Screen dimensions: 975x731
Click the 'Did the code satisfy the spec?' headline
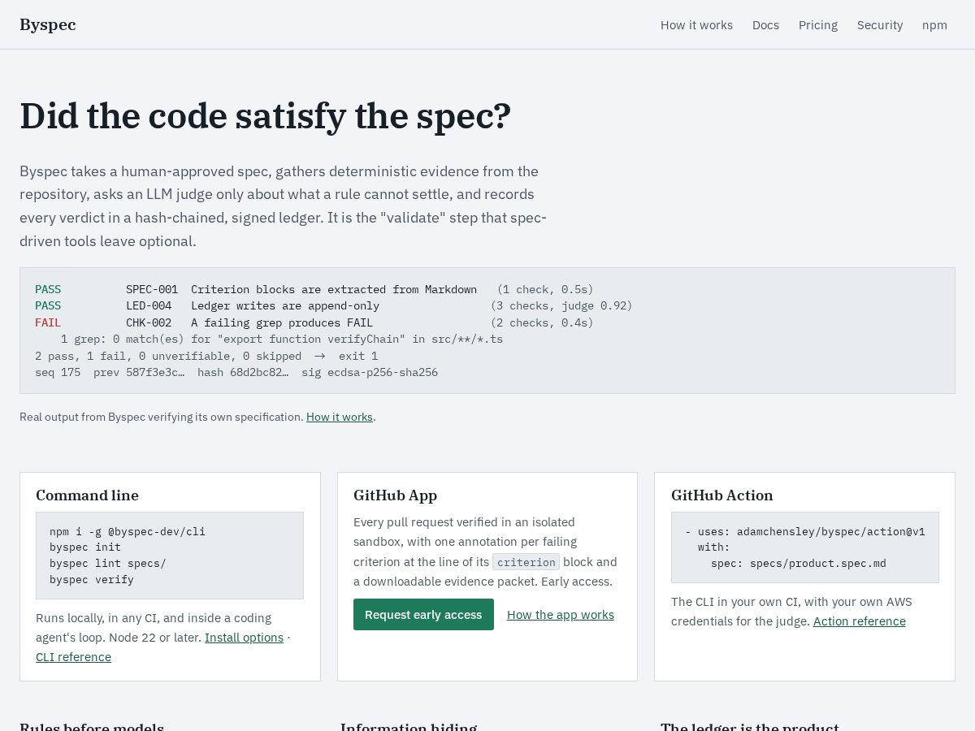click(266, 116)
